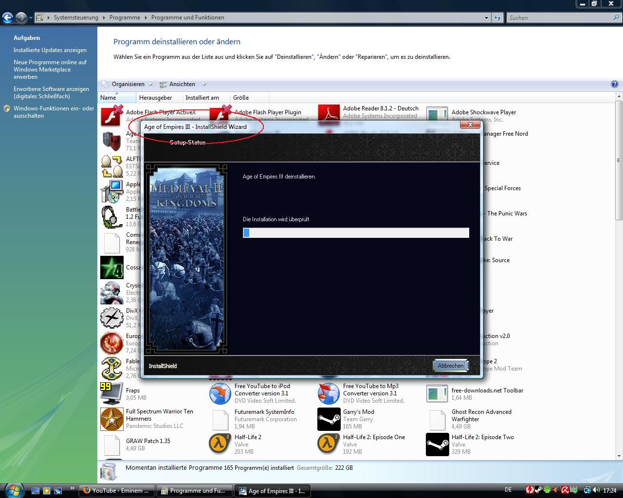623x498 pixels.
Task: Click the 17:24 taskbar clock
Action: (609, 490)
